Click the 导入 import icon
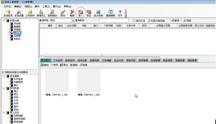Image resolution: width=216 pixels, height=124 pixels. 80,13
